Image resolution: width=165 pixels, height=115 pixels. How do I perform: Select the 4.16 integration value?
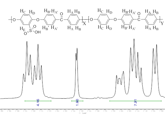pyautogui.click(x=38, y=102)
